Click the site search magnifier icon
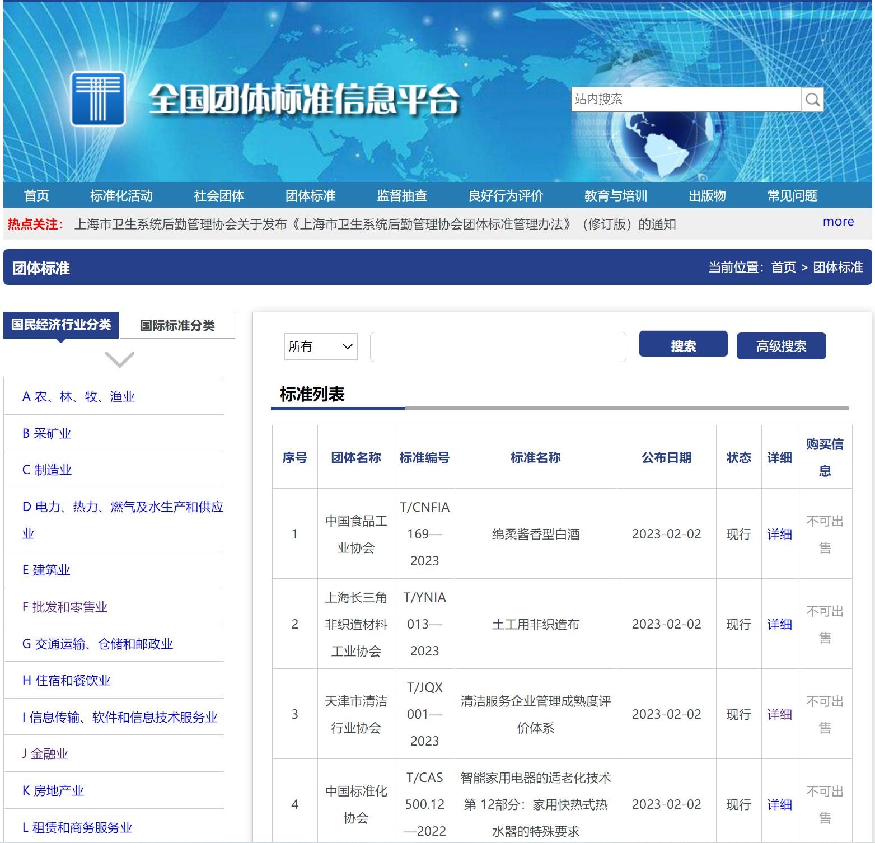Screen dimensions: 875x843 click(812, 100)
